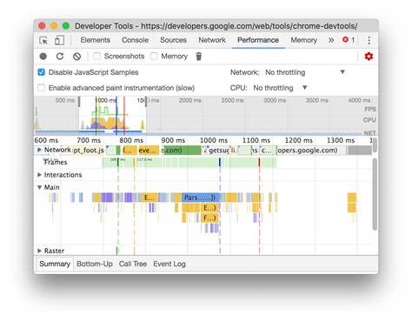This screenshot has width=412, height=322.
Task: Click the blue marker in Frames row
Action: point(220,162)
